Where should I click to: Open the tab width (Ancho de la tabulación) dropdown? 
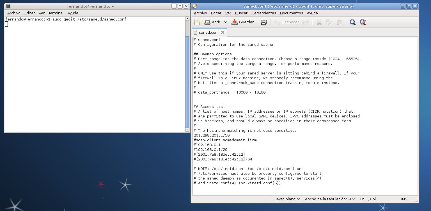330,199
